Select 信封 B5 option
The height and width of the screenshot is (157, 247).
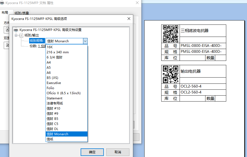[67, 118]
